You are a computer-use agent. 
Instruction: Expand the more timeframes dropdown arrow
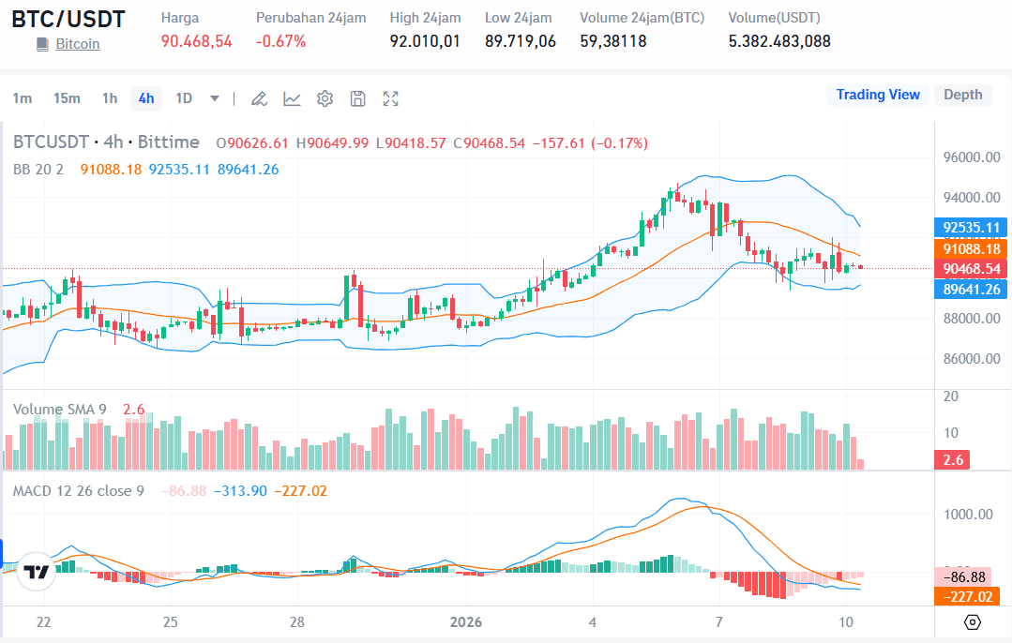pyautogui.click(x=215, y=98)
